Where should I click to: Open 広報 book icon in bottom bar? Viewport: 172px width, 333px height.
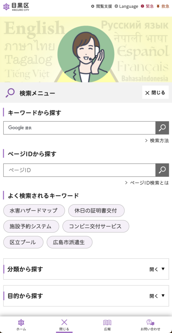107,325
